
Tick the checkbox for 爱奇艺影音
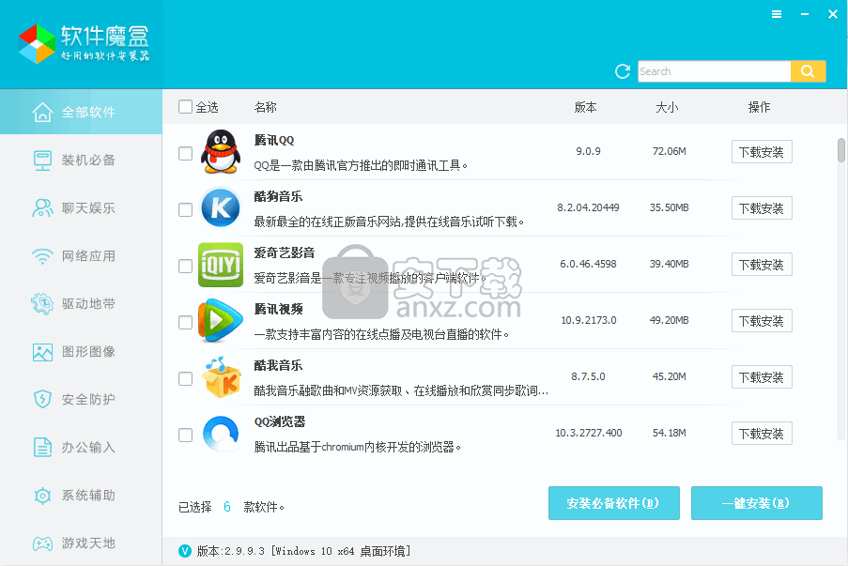[186, 266]
